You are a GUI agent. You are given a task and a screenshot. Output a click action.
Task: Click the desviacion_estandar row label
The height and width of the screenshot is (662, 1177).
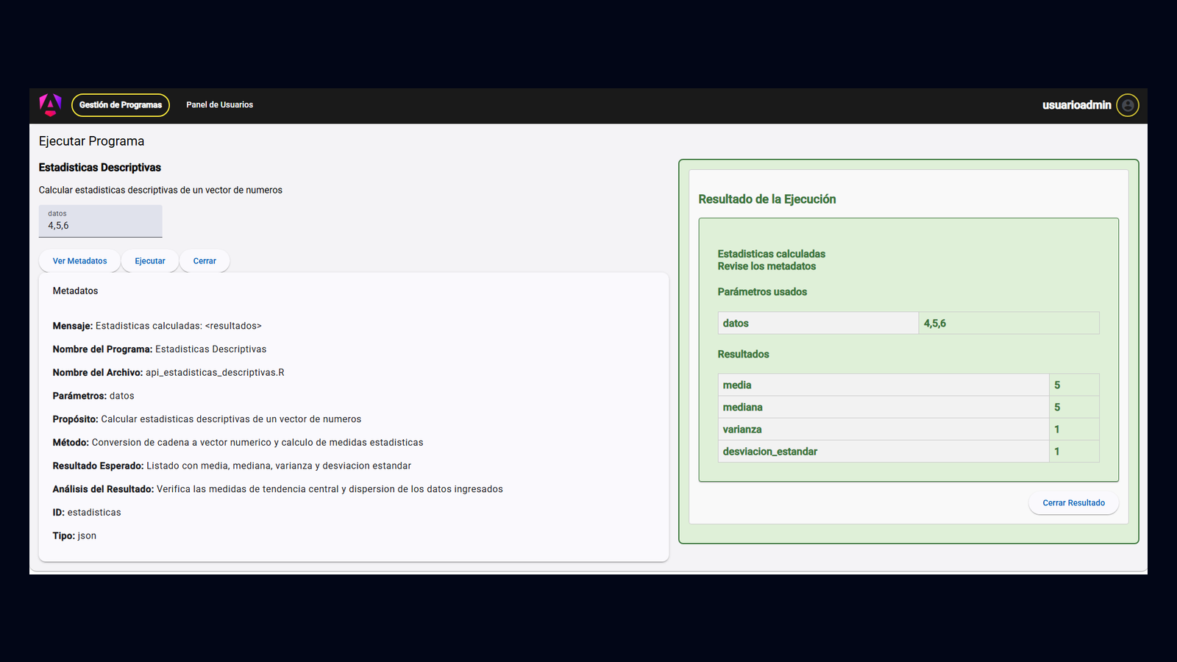[x=769, y=452]
